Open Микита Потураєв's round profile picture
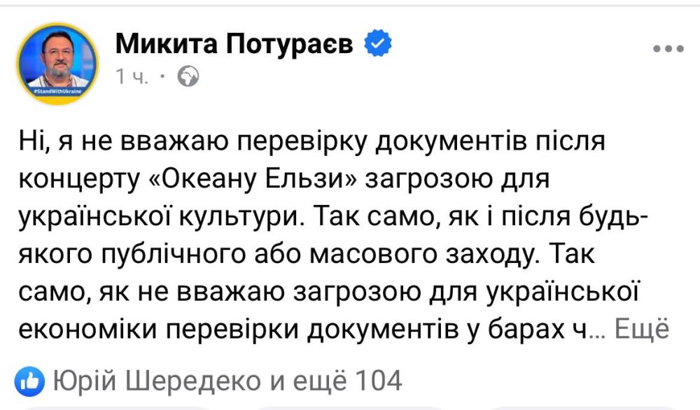The image size is (700, 410). [x=57, y=64]
